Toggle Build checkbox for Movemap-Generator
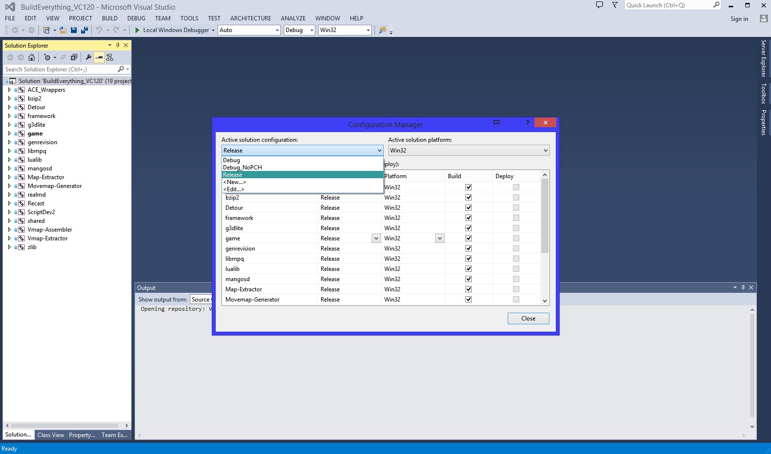 468,300
